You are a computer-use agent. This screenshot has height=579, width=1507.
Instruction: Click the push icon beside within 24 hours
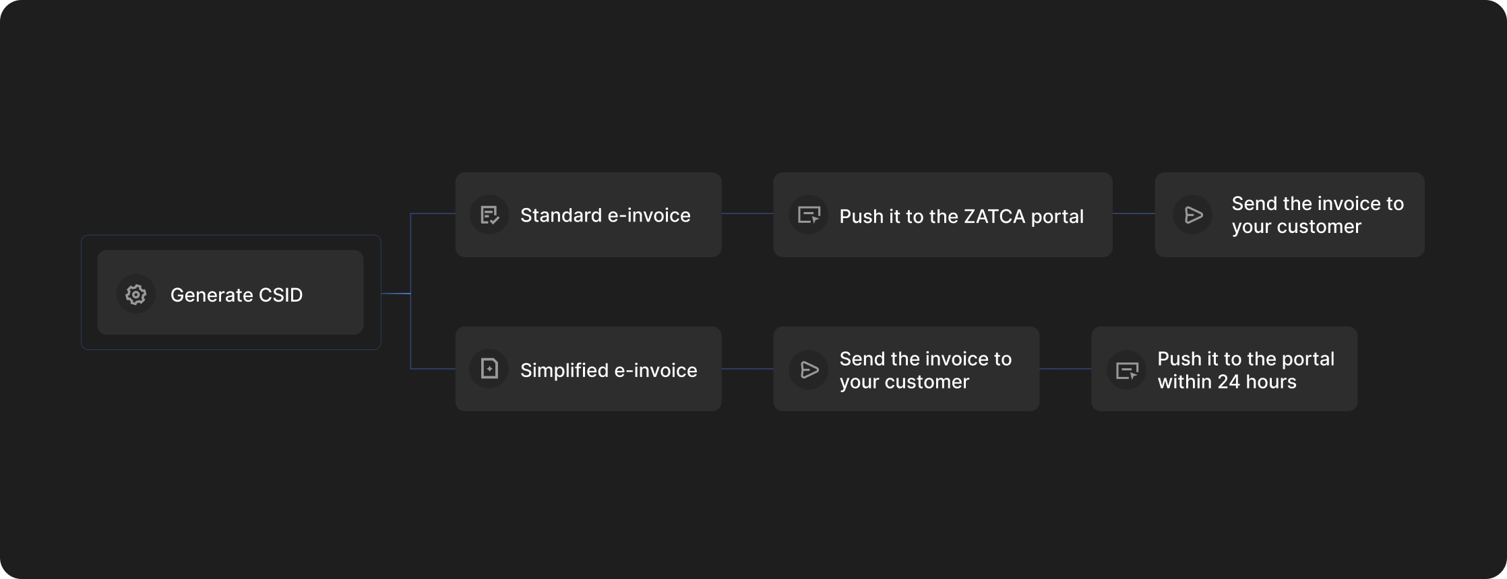1126,370
